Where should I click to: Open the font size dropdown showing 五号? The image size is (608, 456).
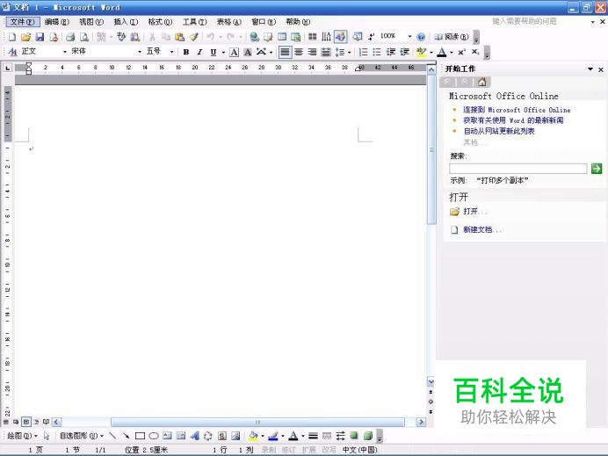[171, 52]
